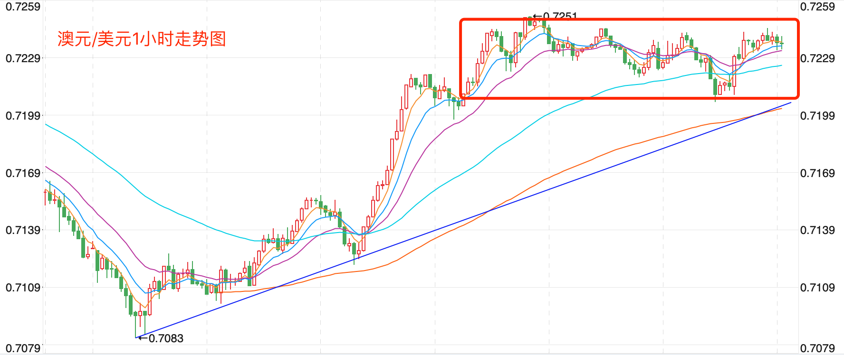Click the 0.7109 label on right axis
This screenshot has height=355, width=844.
tap(817, 288)
